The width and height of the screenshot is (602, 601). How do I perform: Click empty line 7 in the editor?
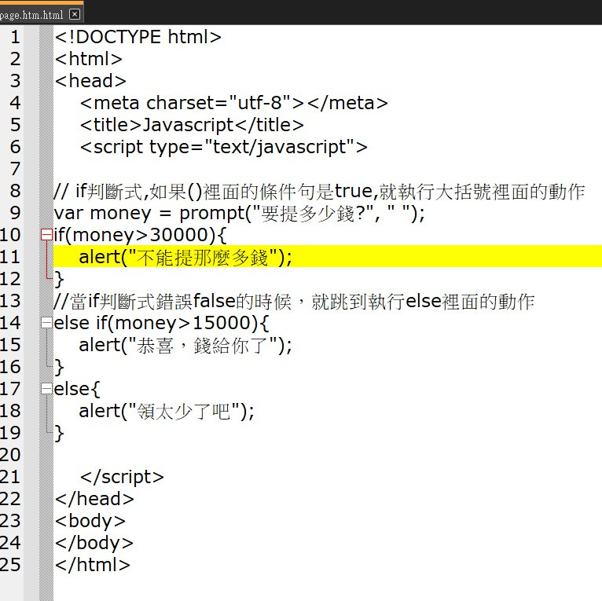[x=328, y=169]
